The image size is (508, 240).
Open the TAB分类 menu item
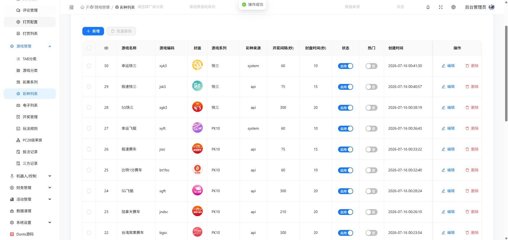coord(30,59)
